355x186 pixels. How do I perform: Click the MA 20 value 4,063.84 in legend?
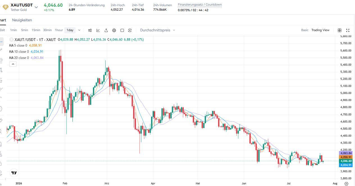coord(37,58)
